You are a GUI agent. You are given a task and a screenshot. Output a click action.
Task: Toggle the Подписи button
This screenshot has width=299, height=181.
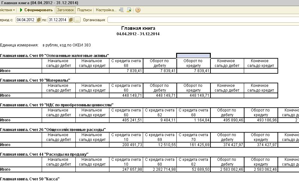coord(84,10)
